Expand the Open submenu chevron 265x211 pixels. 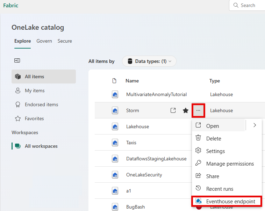255,125
